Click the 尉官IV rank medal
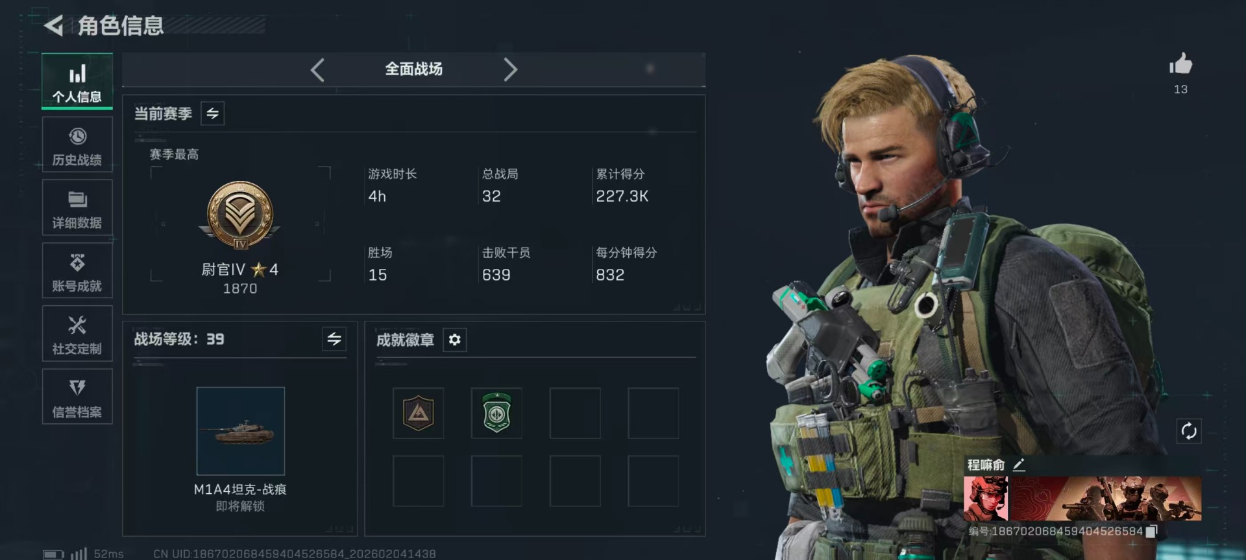 pos(240,215)
